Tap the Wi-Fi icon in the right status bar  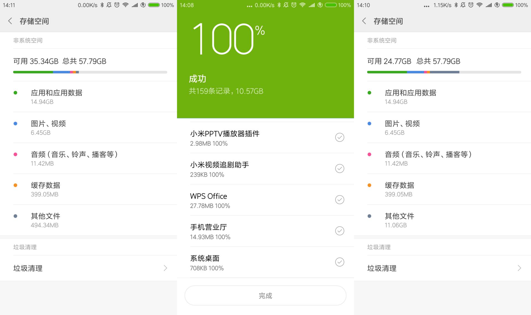pos(479,5)
